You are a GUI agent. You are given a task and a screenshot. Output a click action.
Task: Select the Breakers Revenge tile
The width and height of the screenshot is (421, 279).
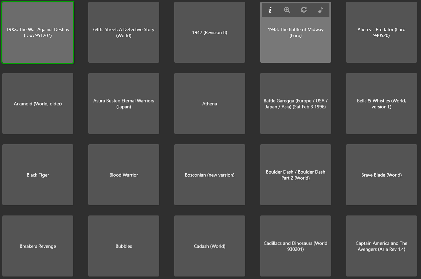point(38,246)
